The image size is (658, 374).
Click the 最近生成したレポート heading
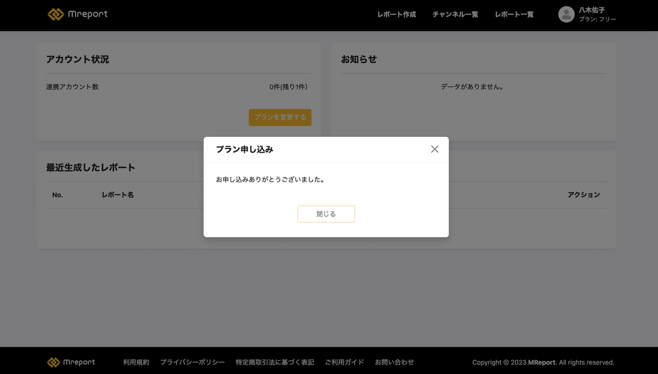[x=90, y=168]
